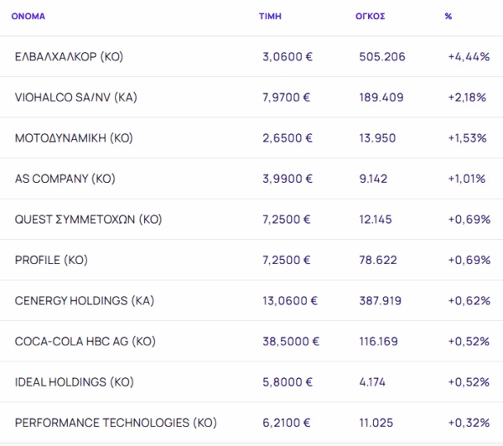The height and width of the screenshot is (446, 503).
Task: Click QUEST ΣΥΜΜΕΤΟΧΩΝ (ΚΟ) link
Action: (88, 220)
